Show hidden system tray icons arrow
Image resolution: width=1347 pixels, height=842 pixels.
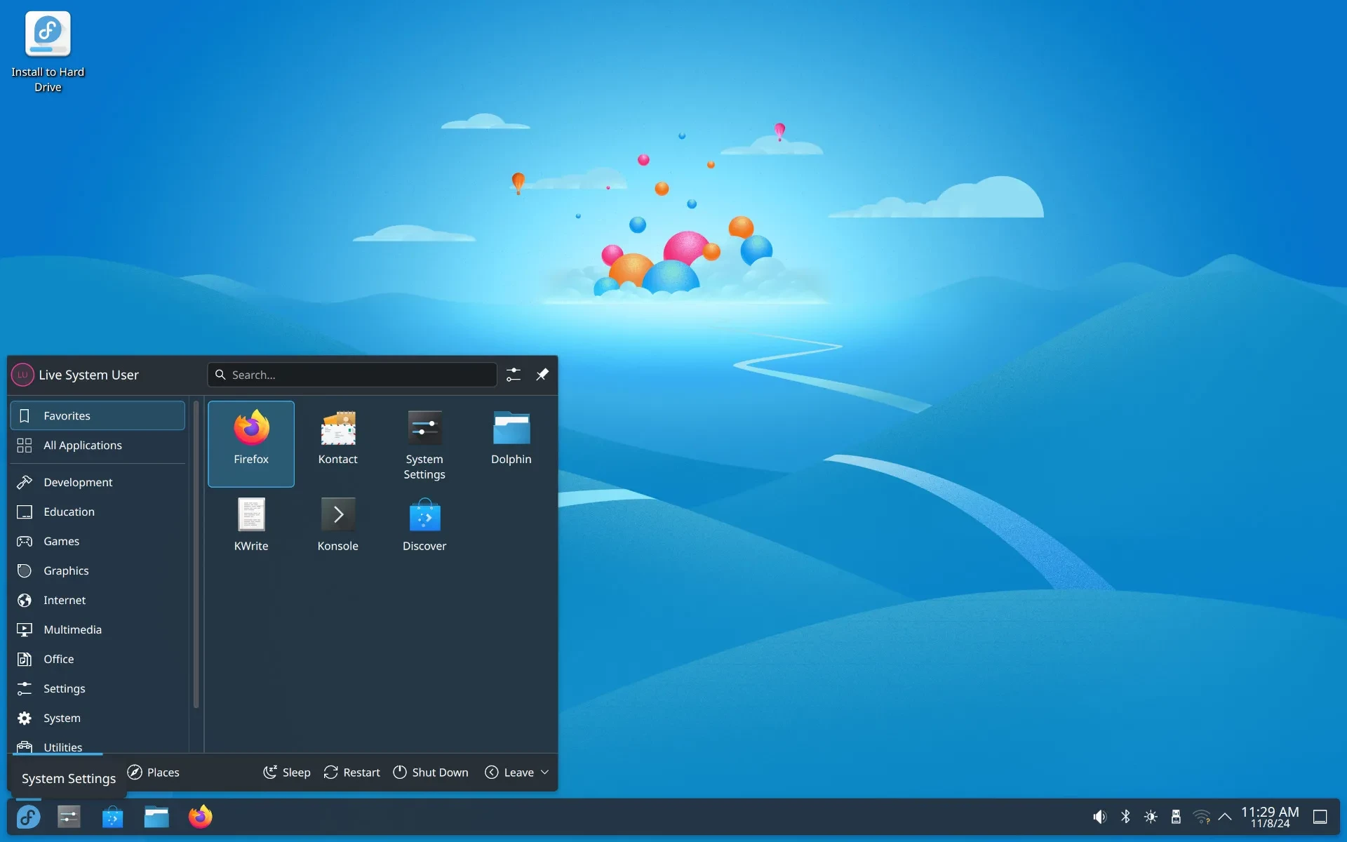pyautogui.click(x=1225, y=817)
